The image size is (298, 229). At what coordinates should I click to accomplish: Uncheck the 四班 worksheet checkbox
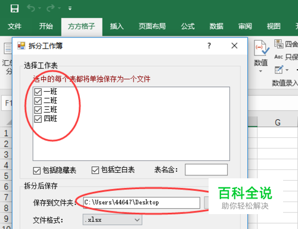point(38,119)
